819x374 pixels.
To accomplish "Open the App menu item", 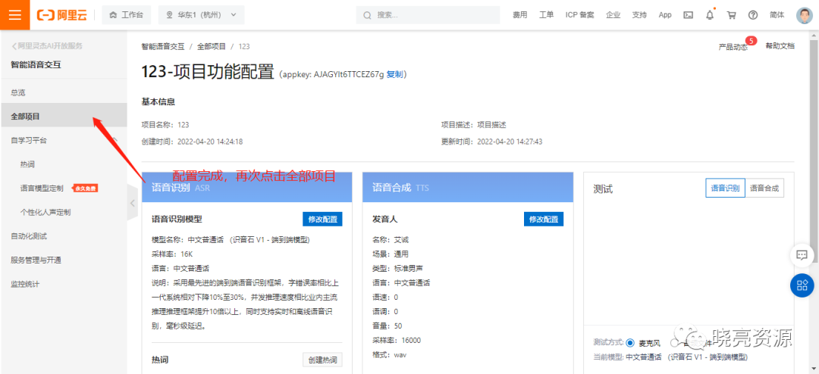I will pyautogui.click(x=665, y=15).
